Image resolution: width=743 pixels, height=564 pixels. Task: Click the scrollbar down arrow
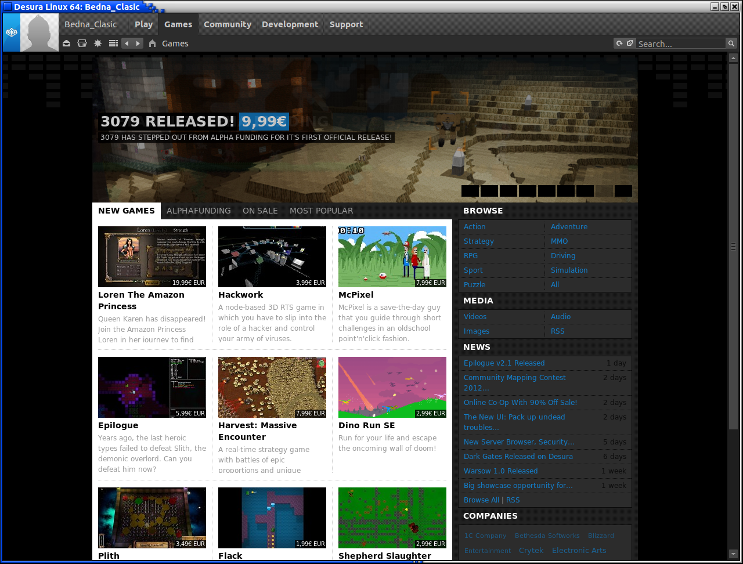click(x=733, y=554)
